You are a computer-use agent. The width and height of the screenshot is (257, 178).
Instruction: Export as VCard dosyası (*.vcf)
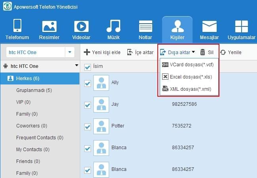pos(189,65)
